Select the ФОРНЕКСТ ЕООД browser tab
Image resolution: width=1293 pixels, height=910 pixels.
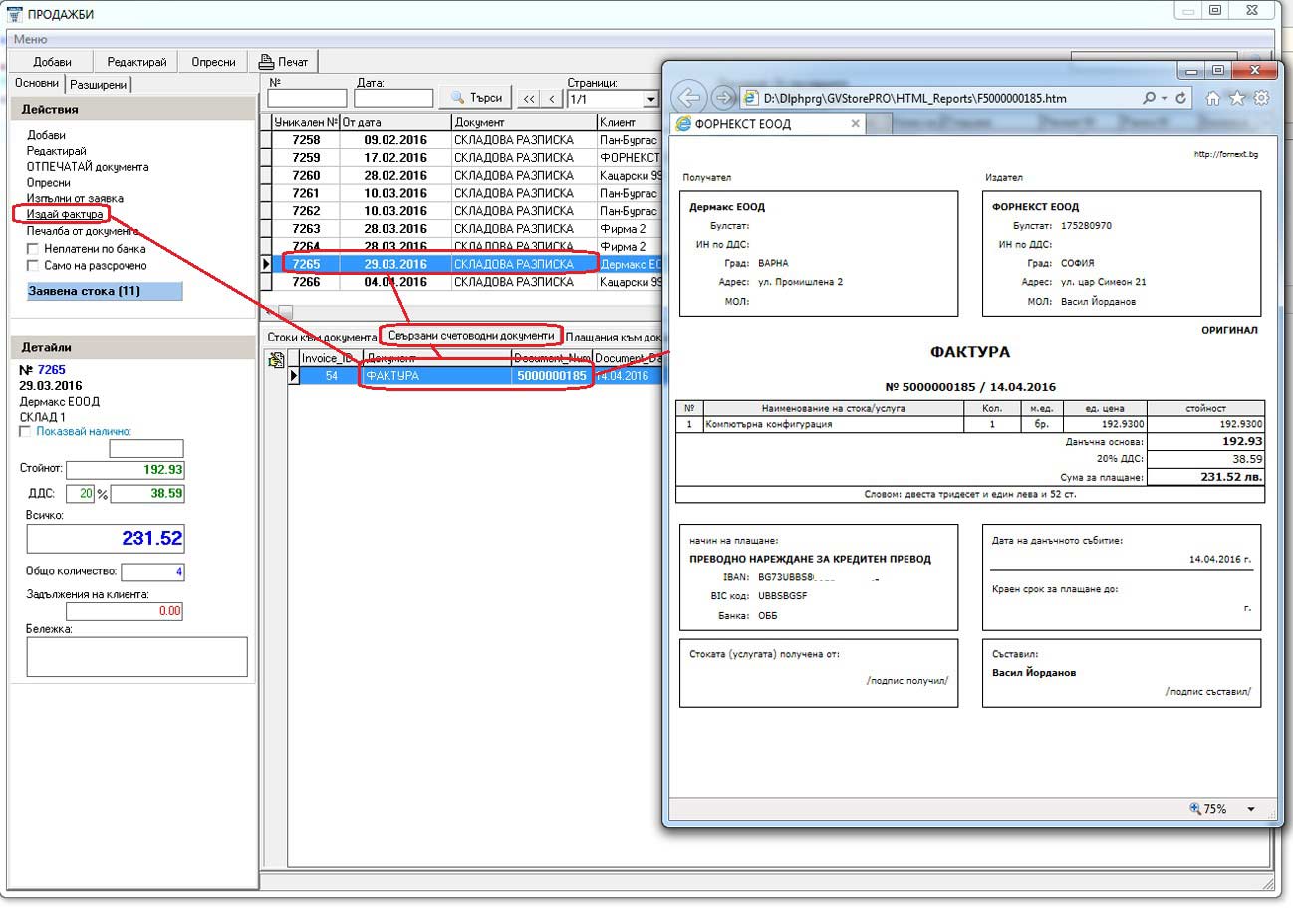tap(767, 124)
